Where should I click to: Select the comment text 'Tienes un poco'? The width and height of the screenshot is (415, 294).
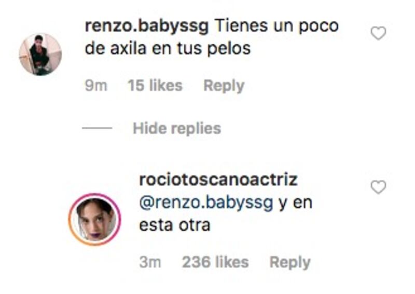[276, 26]
